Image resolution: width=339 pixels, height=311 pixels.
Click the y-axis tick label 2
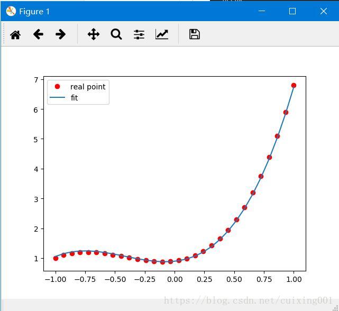36,229
